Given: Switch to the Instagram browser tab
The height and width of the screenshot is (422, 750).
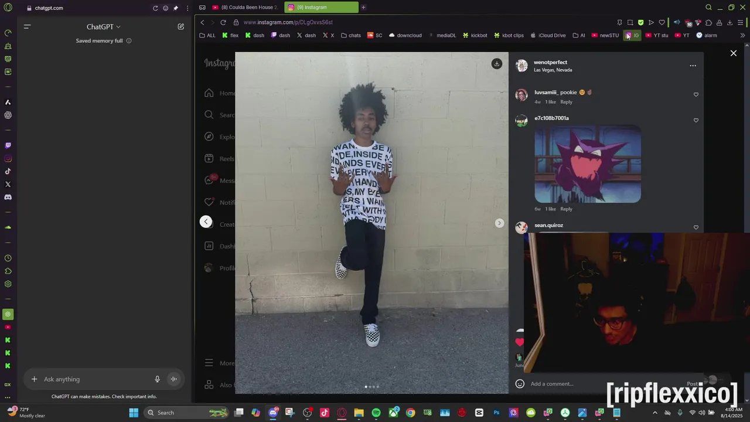Looking at the screenshot, I should pyautogui.click(x=321, y=8).
